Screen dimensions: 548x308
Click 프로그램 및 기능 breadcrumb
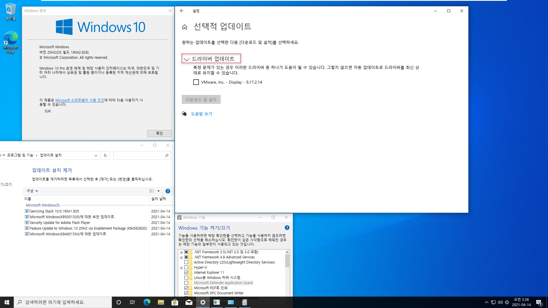[x=20, y=155]
